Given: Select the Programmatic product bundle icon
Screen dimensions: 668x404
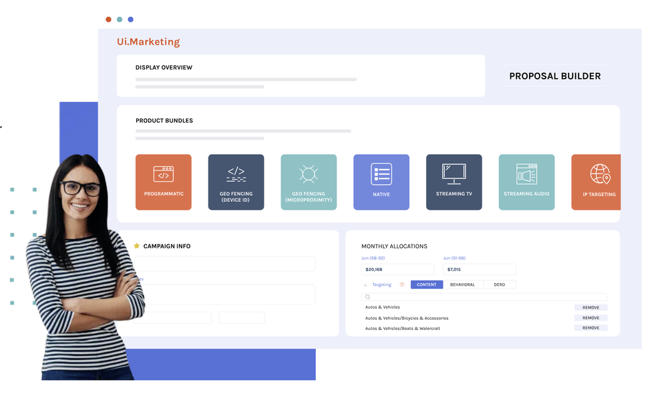Looking at the screenshot, I should 164,182.
